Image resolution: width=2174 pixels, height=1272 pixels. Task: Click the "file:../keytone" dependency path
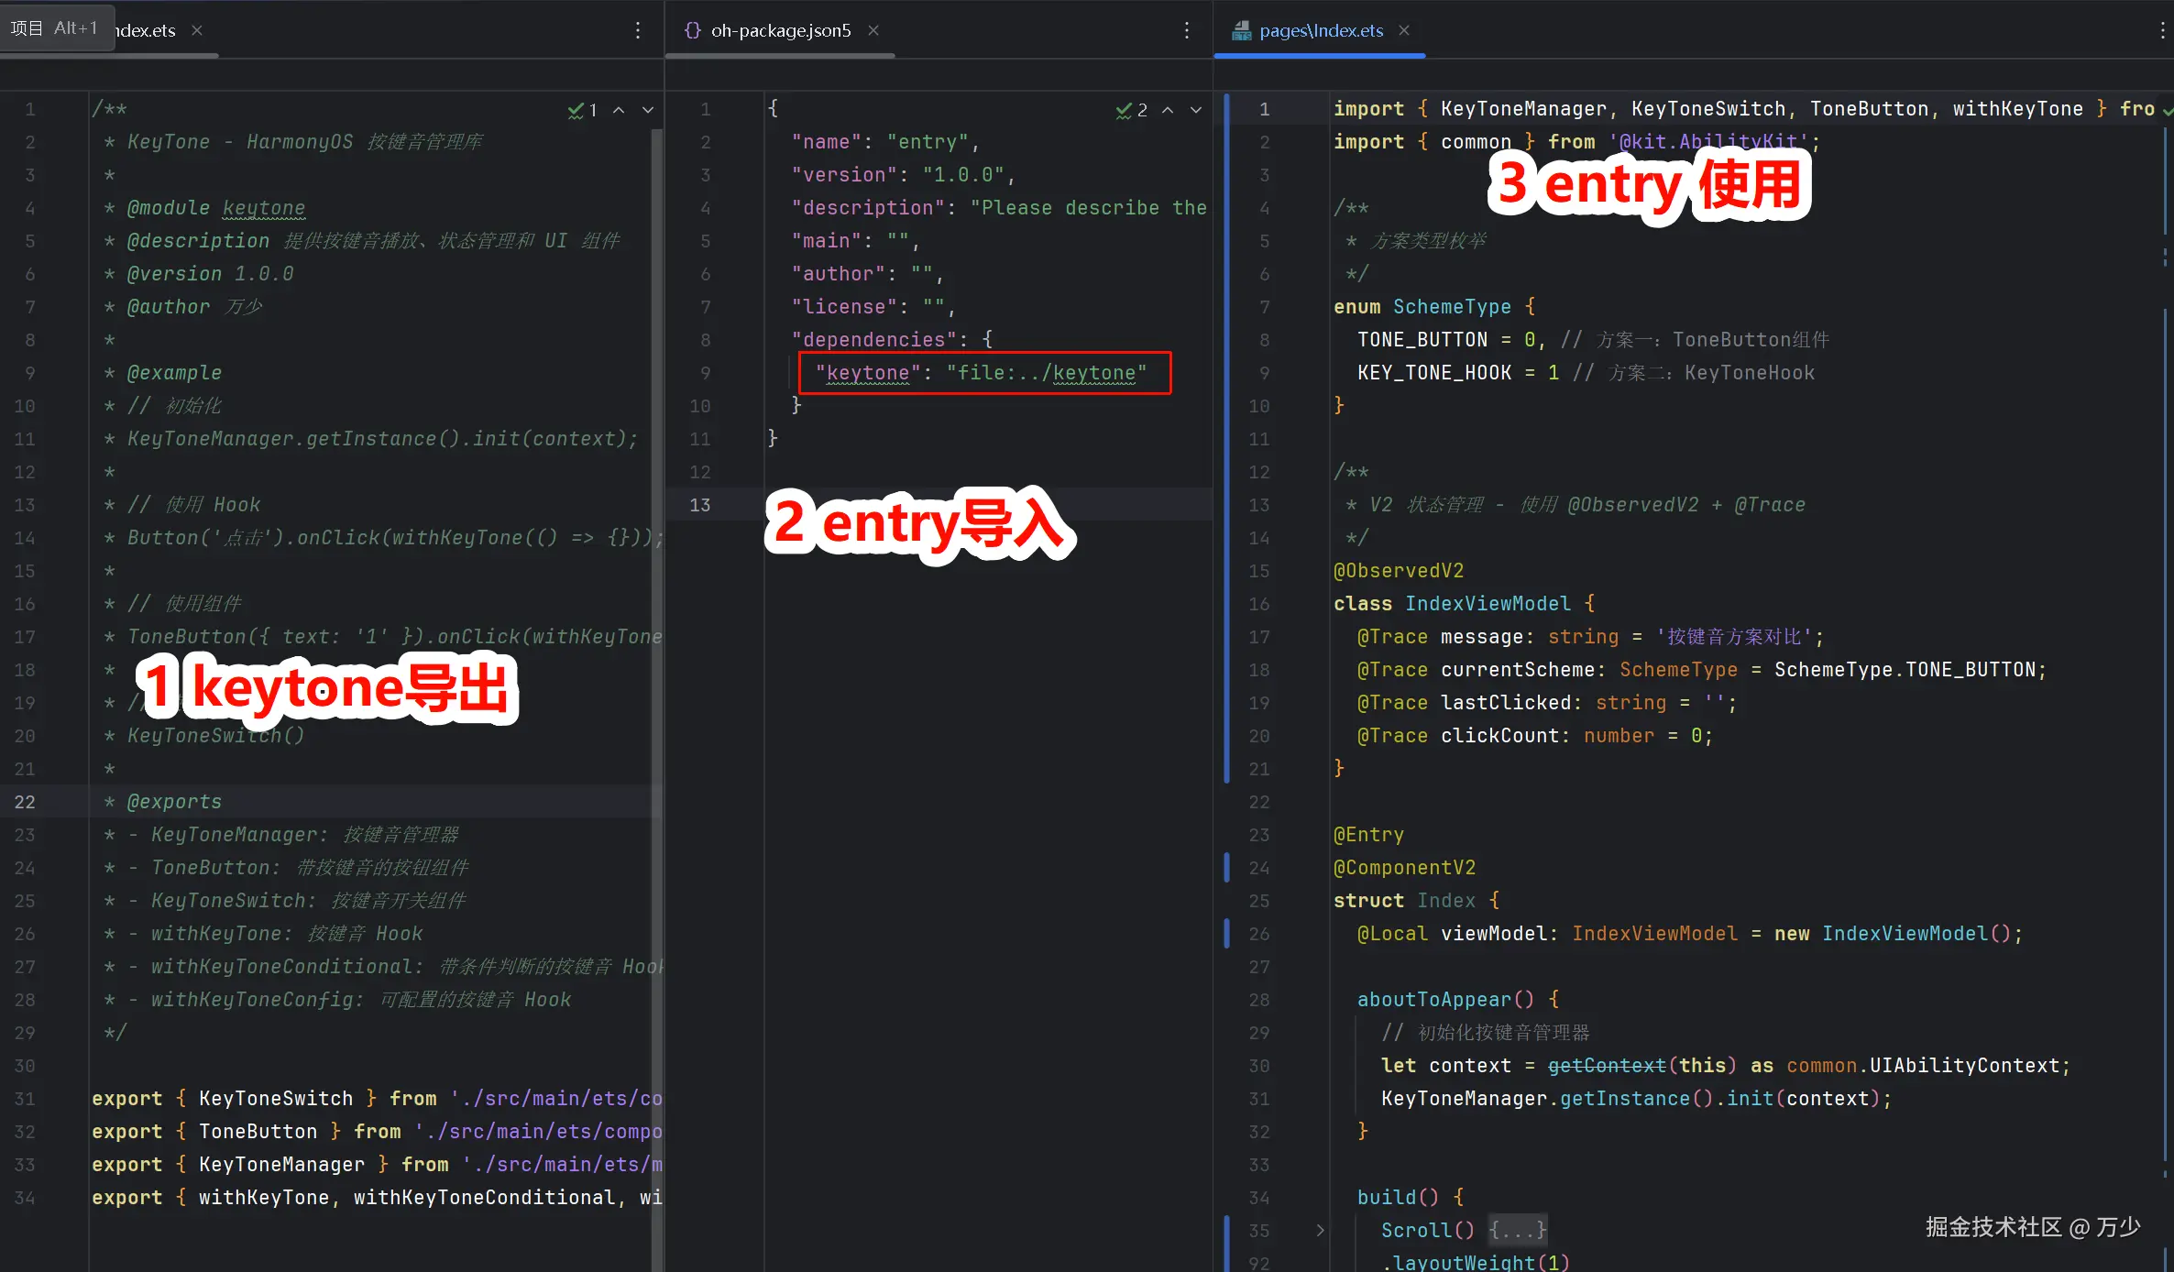coord(1046,373)
